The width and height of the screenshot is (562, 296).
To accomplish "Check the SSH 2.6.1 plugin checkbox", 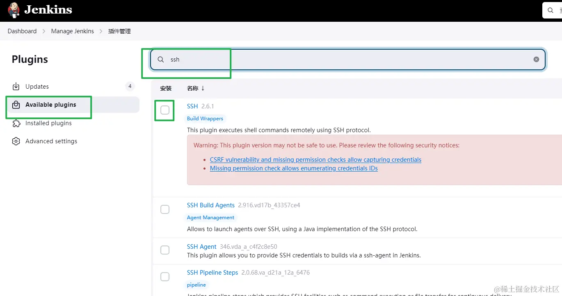I will (x=165, y=110).
